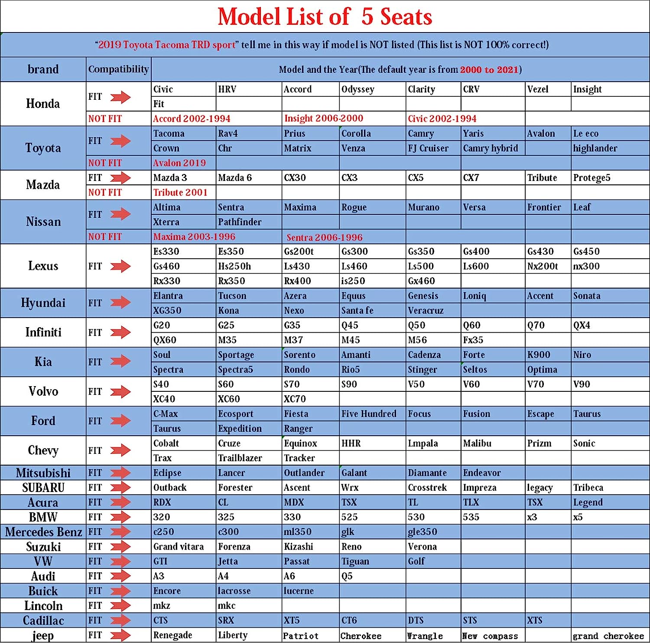This screenshot has height=643, width=650.
Task: Click the red arrow in the jeep row
Action: tap(120, 635)
